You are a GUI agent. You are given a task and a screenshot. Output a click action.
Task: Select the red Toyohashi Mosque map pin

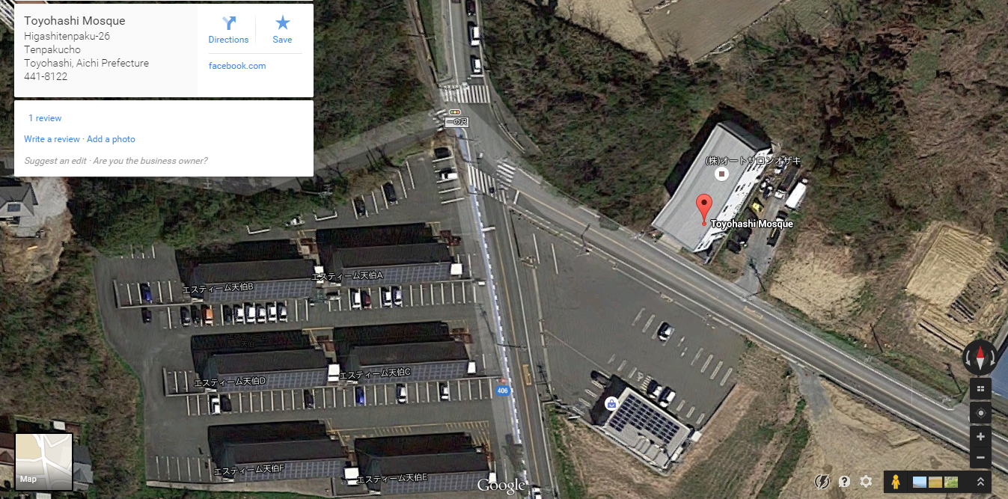click(703, 207)
